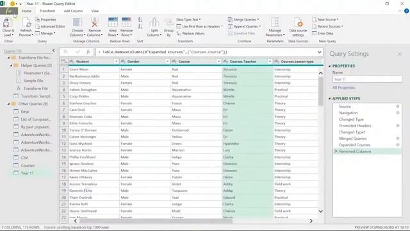
Task: Click Replace Values in the ribbon
Action: tap(190, 33)
